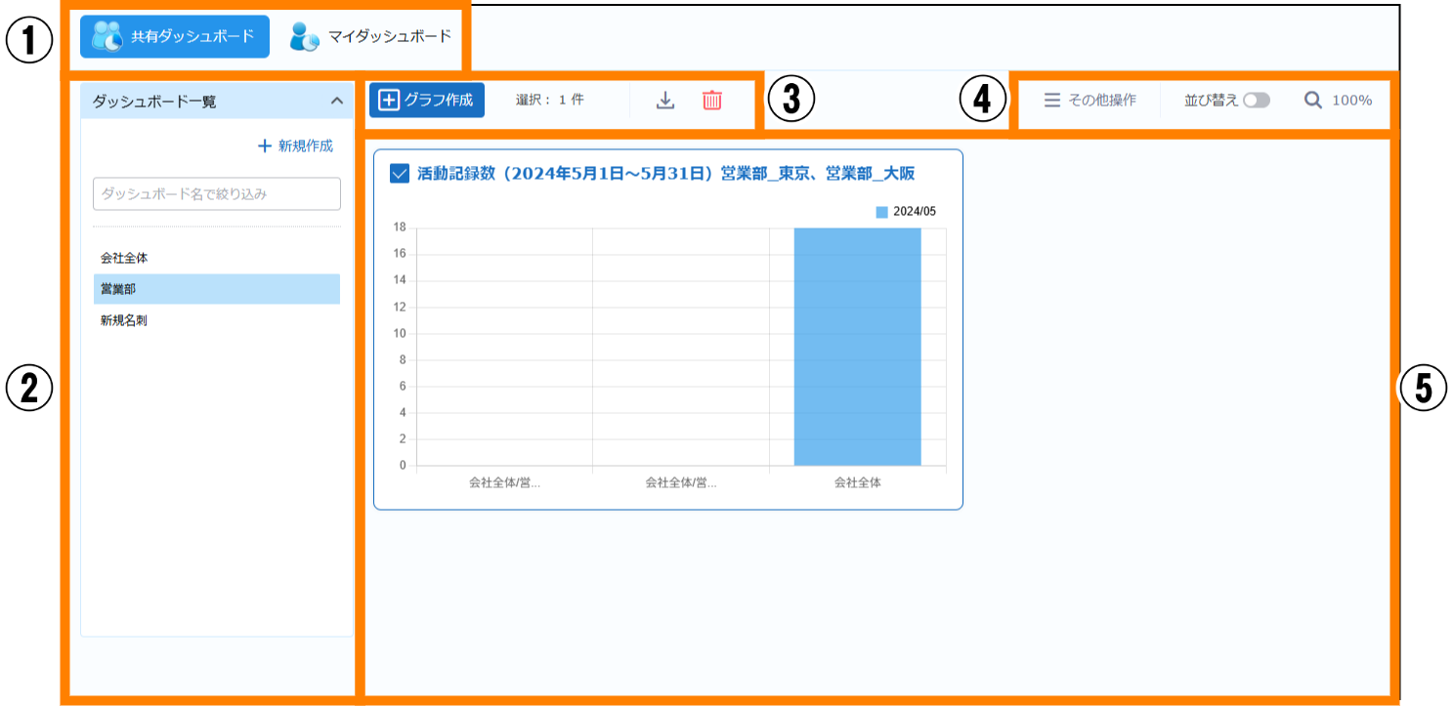
Task: Click the hamburger icon for その他操作
Action: pos(1052,100)
